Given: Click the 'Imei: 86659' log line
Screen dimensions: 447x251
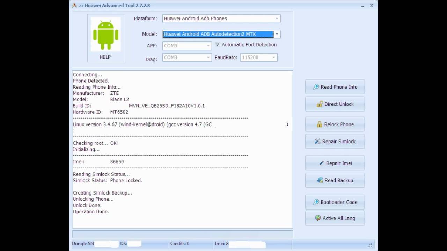Looking at the screenshot, I should point(98,162).
